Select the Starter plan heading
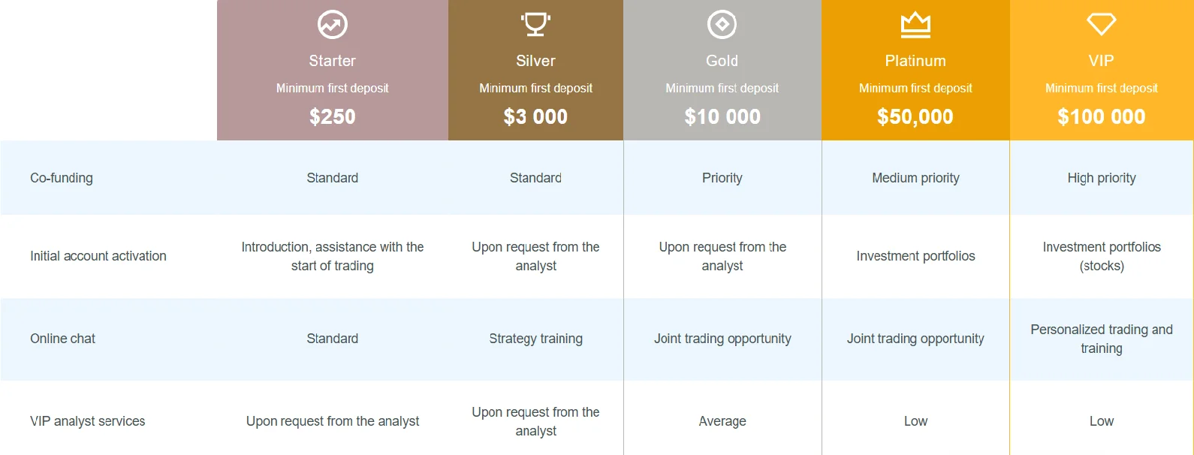 (x=332, y=61)
